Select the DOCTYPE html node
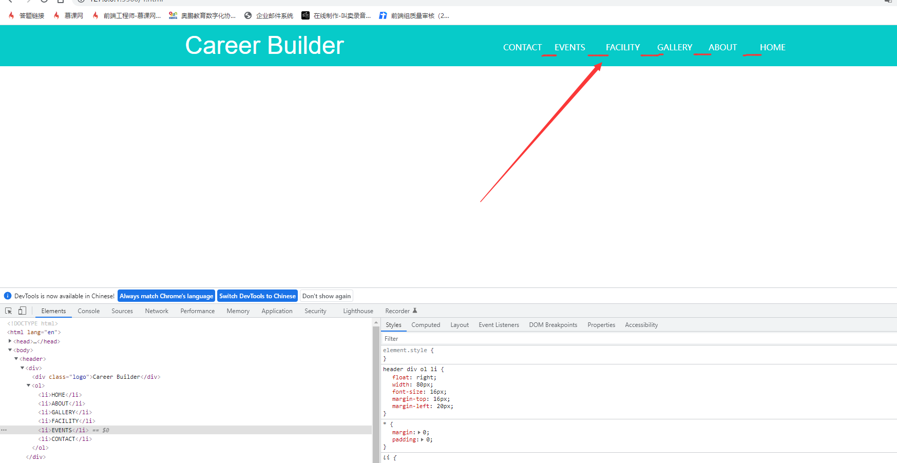 [32, 324]
